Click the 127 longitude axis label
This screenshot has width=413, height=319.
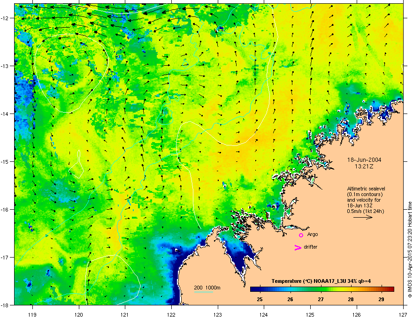point(403,314)
